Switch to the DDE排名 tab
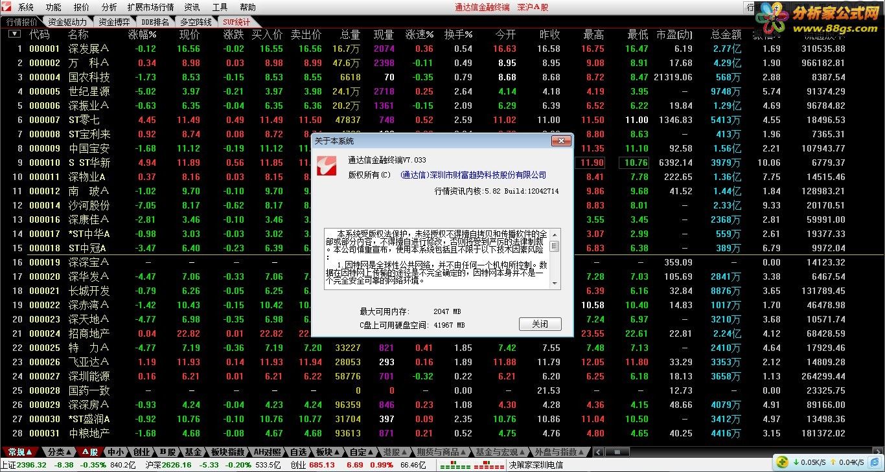 point(154,21)
